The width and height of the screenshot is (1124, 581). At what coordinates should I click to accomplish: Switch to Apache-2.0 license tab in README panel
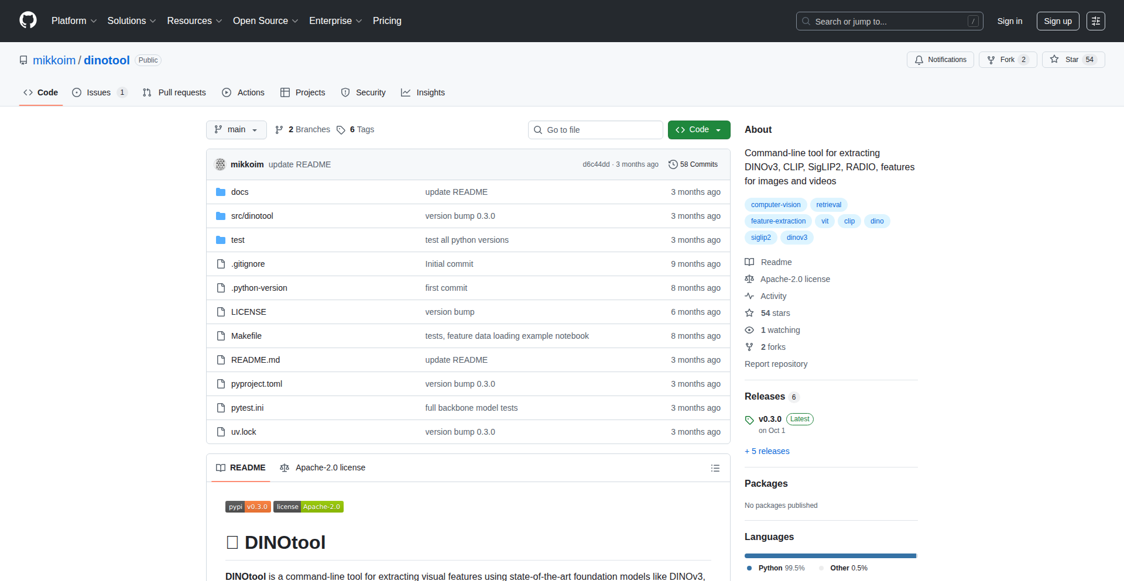[323, 468]
